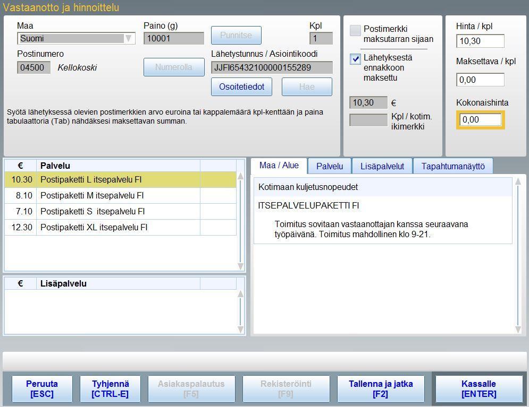The image size is (529, 407).
Task: Select Postipaketti M itsepalvelu FI row
Action: coord(120,196)
